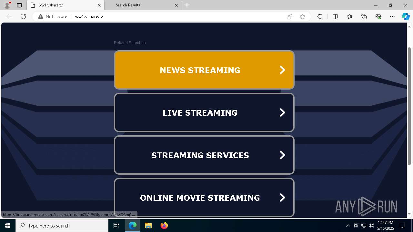
Task: Open the browser profile icon
Action: click(x=7, y=5)
